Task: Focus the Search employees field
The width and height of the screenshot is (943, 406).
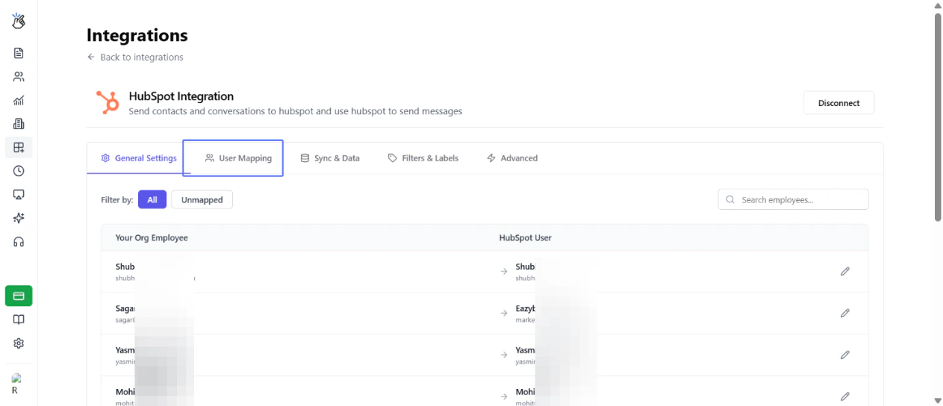Action: coord(793,200)
